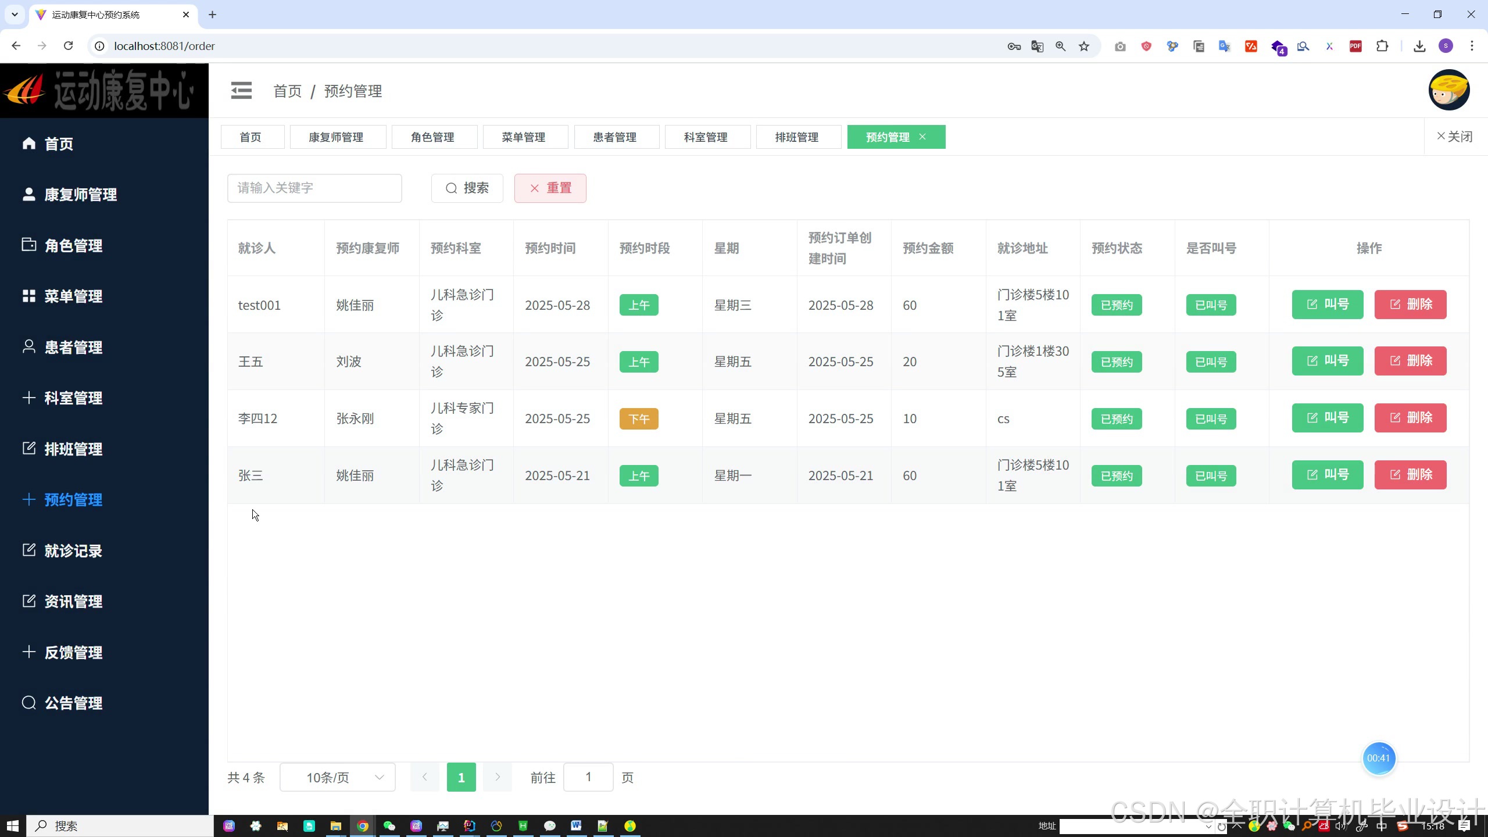This screenshot has width=1488, height=837.
Task: Click the floating blue 00:41 timer bubble
Action: click(1378, 758)
